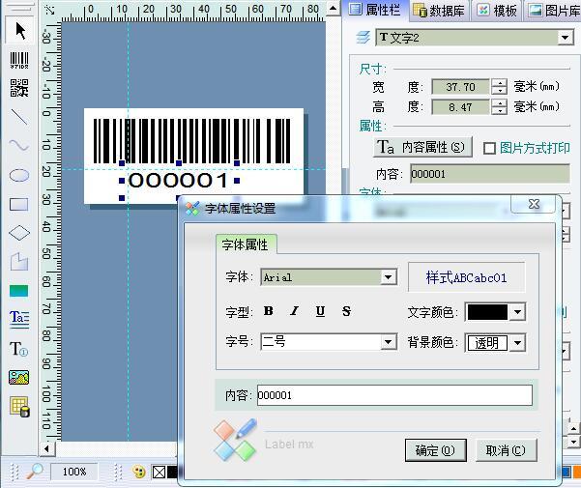The image size is (581, 488).
Task: Pick the rectangle shape tool
Action: click(19, 204)
